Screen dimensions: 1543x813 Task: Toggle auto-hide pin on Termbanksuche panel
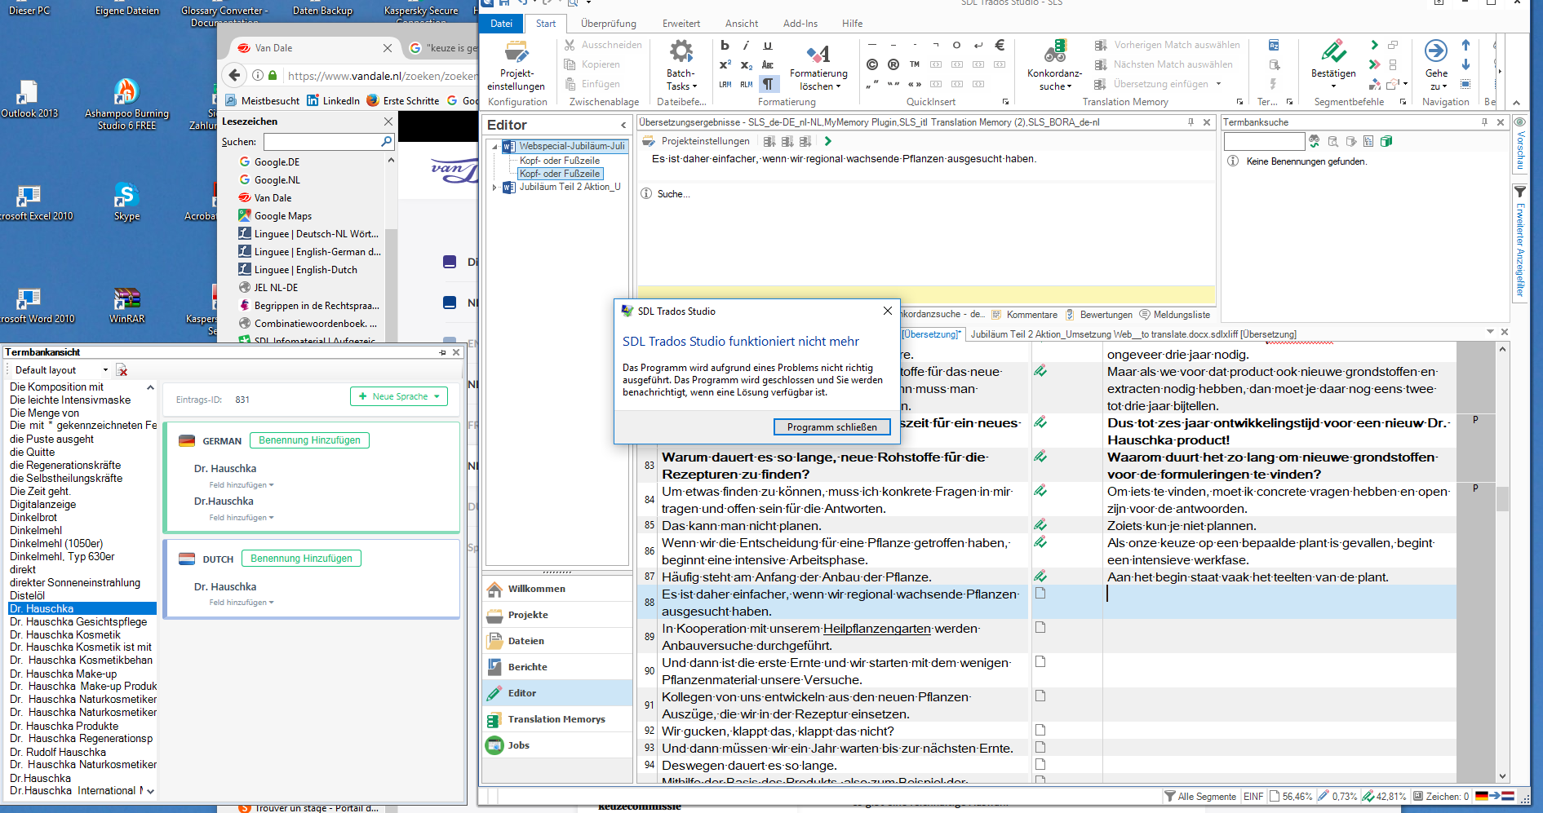click(x=1484, y=122)
